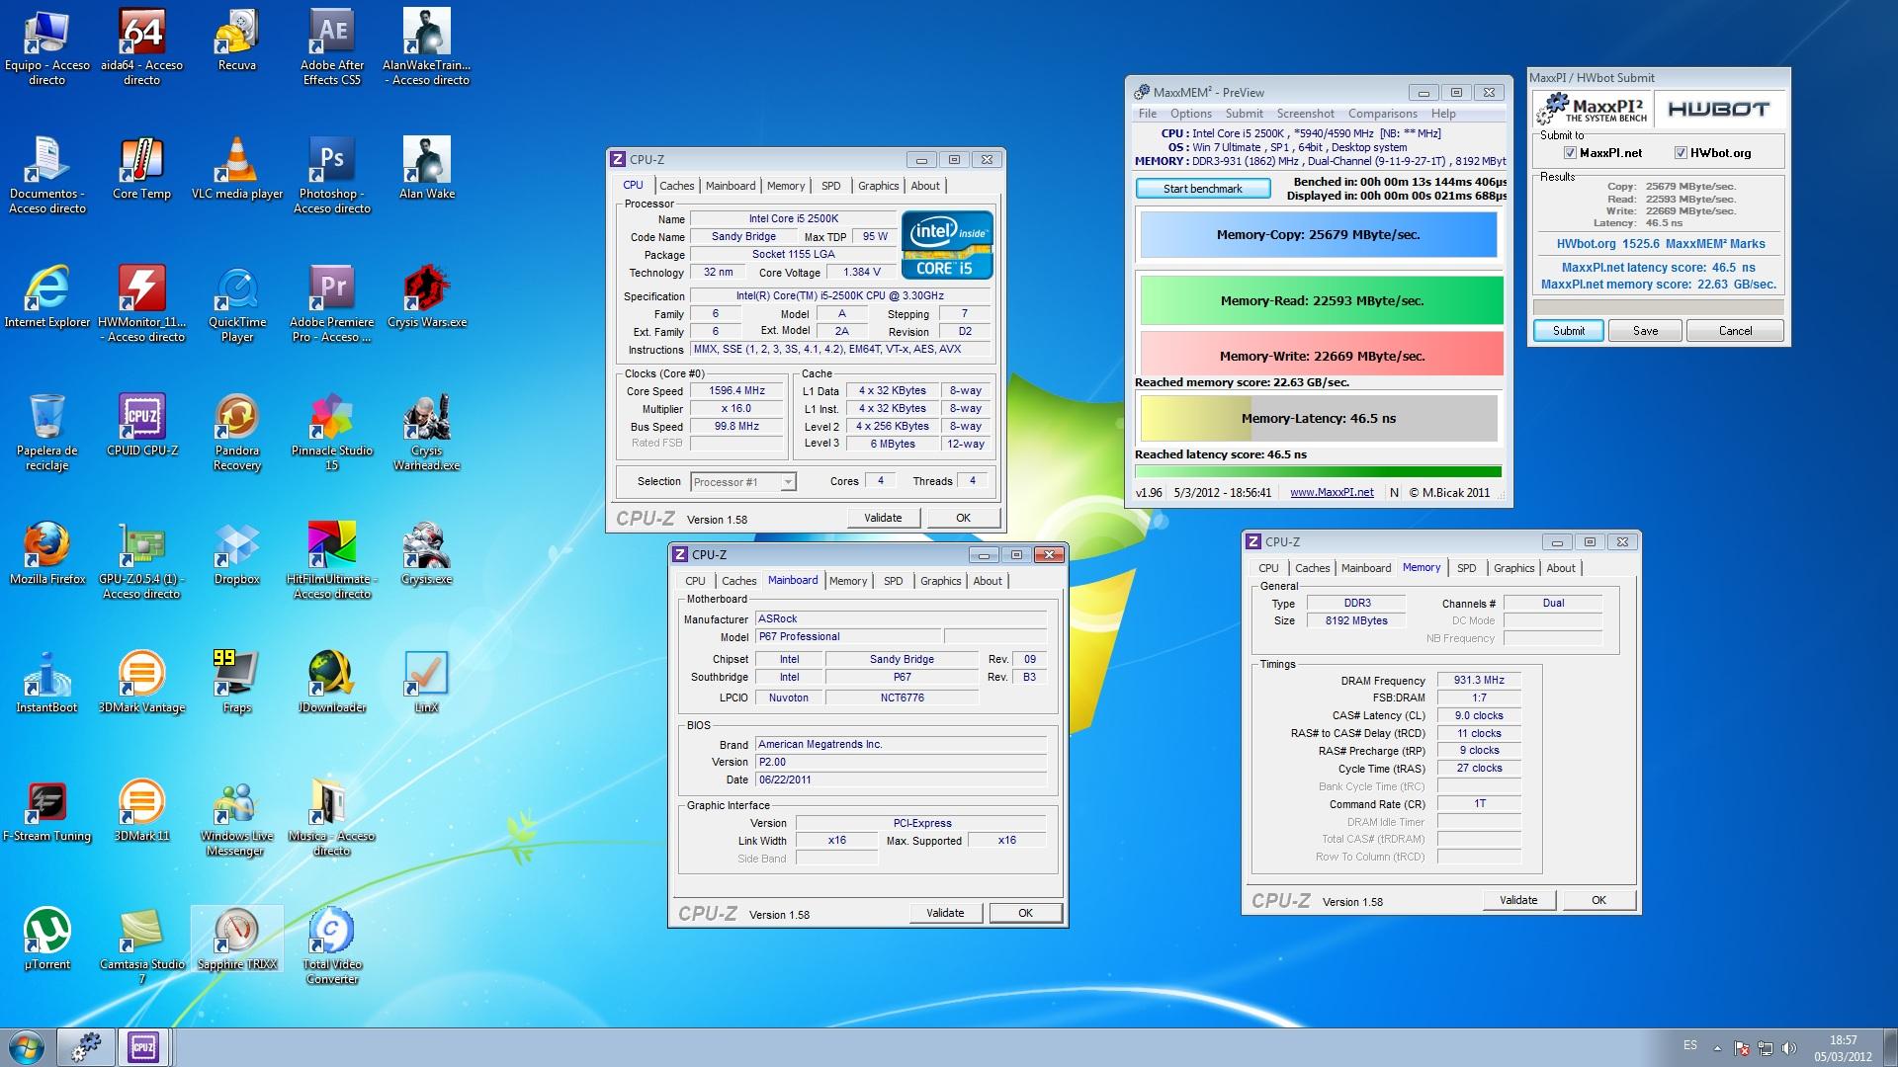Click the Memory-Latency result bar
Image resolution: width=1898 pixels, height=1067 pixels.
tap(1319, 418)
